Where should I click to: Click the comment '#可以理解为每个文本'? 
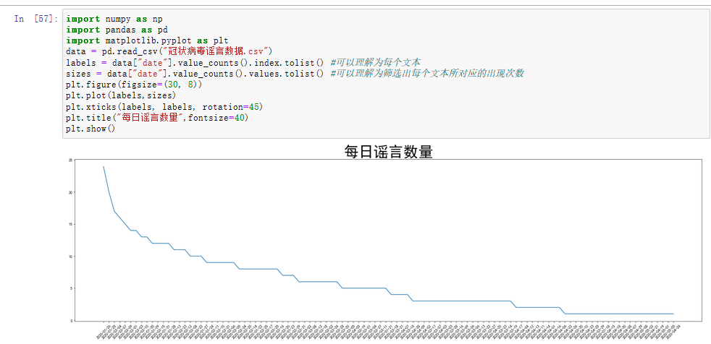point(376,63)
